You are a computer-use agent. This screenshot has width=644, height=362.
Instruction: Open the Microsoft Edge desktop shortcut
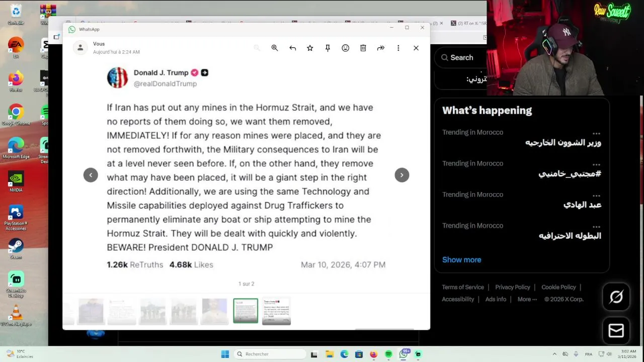(16, 148)
